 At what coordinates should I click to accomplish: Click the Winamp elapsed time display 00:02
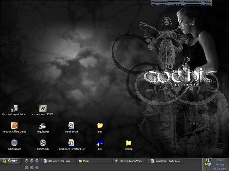183,2
